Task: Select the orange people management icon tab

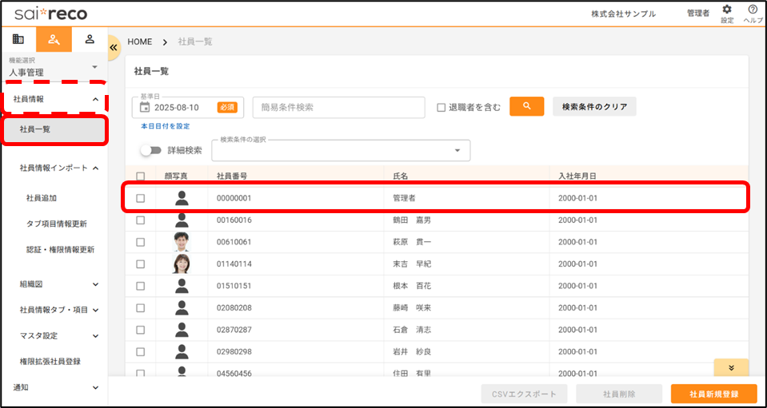Action: [54, 39]
